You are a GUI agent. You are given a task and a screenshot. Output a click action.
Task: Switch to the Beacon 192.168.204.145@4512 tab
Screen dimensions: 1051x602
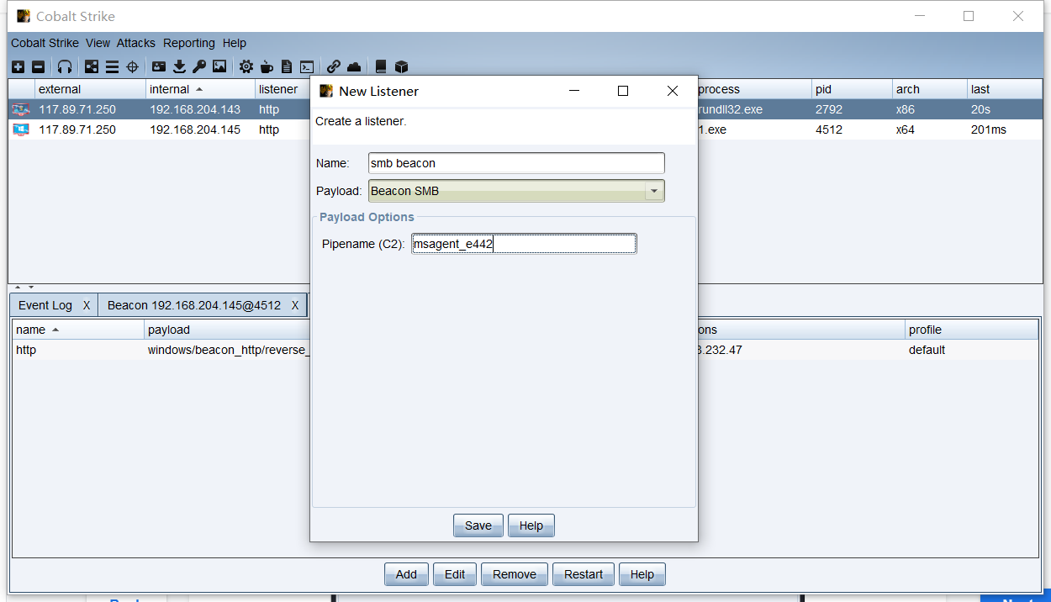(x=194, y=305)
